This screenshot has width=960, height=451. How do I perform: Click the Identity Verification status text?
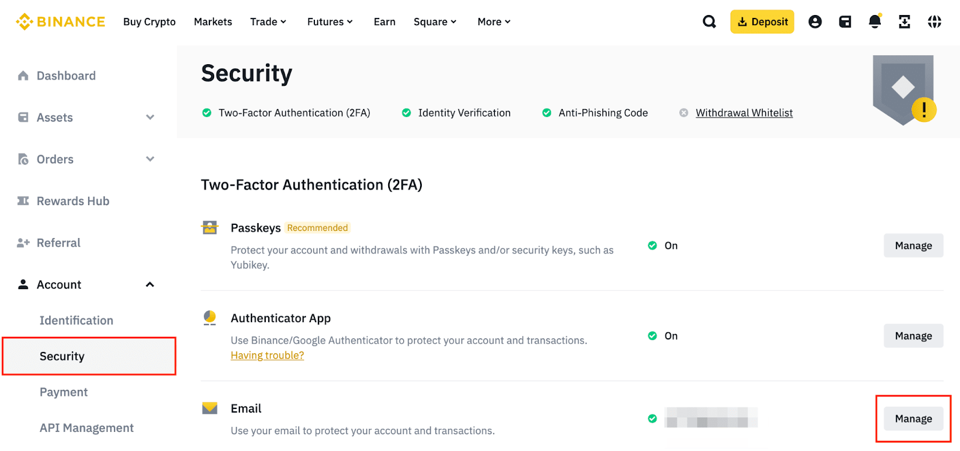pos(464,113)
